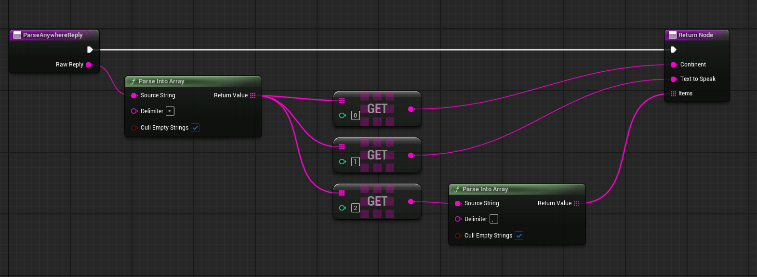The height and width of the screenshot is (277, 757).
Task: Click Source String pin on second Parse Into Array
Action: coord(458,203)
